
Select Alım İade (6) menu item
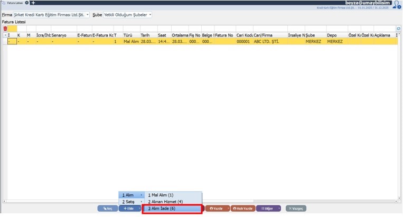point(172,209)
